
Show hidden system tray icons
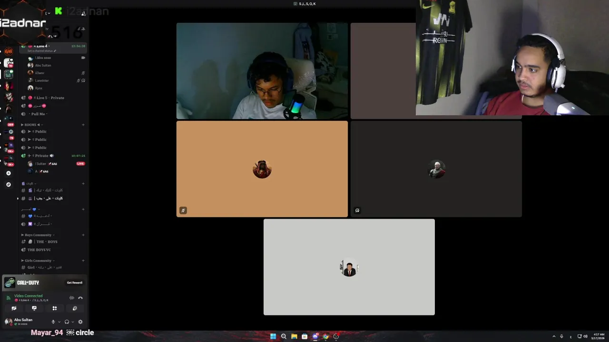tap(554, 336)
